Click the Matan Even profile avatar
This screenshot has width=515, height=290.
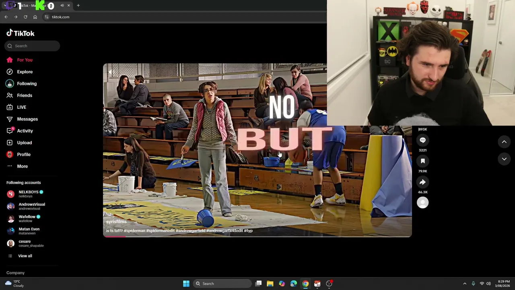pyautogui.click(x=11, y=231)
